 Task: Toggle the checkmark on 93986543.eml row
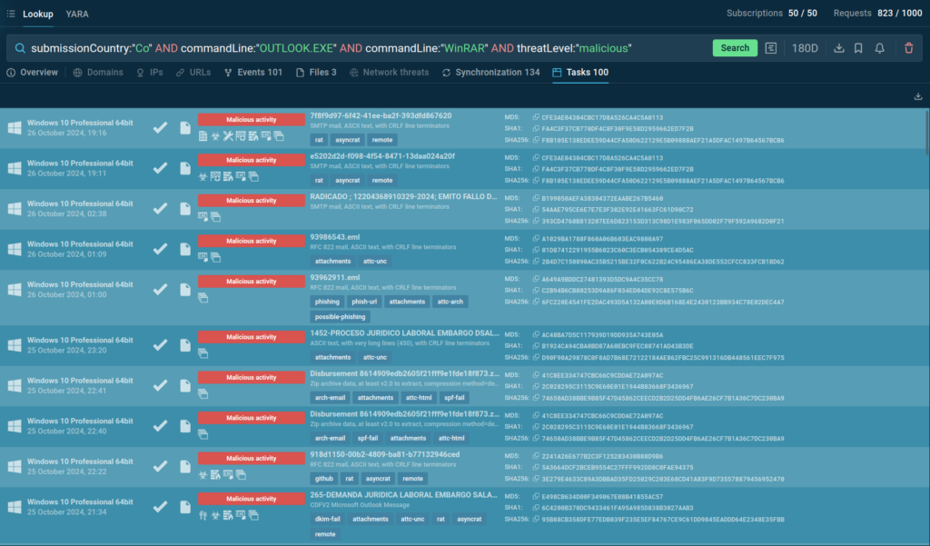160,247
